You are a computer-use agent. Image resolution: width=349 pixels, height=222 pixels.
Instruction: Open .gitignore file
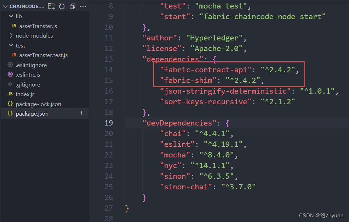pyautogui.click(x=28, y=84)
